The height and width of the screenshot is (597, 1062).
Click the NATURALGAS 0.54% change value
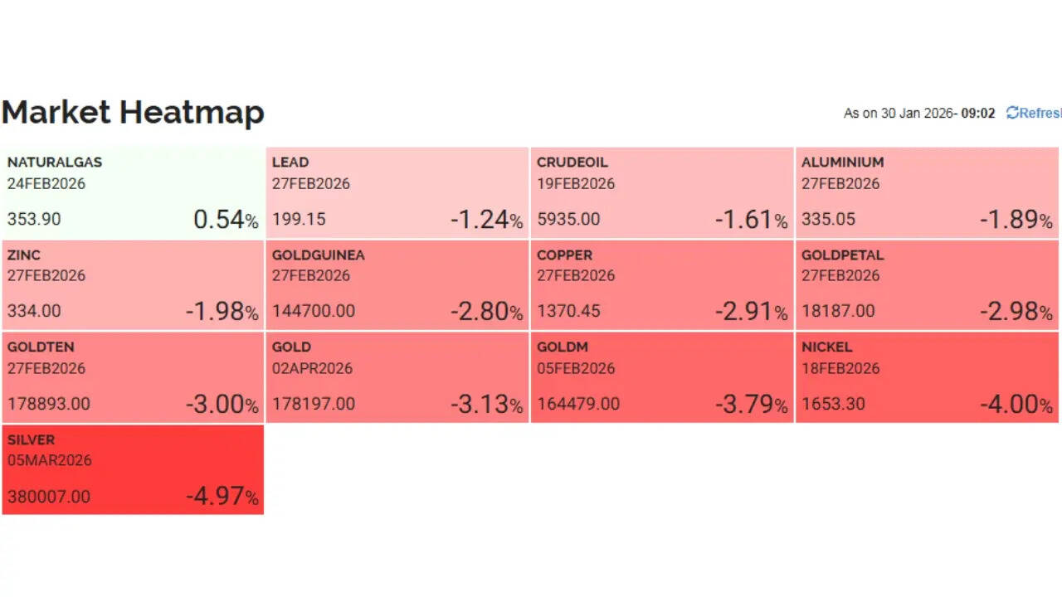tap(226, 220)
